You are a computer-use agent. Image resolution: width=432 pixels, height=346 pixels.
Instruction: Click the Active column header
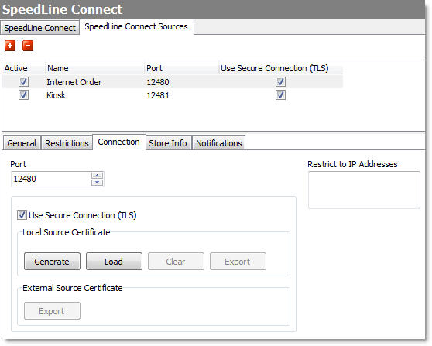16,68
